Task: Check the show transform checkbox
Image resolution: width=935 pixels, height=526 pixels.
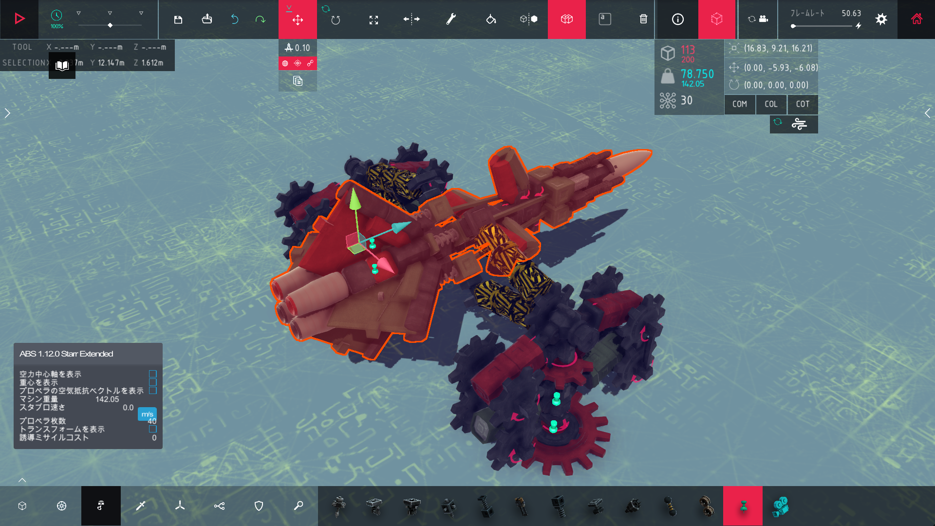Action: click(152, 429)
